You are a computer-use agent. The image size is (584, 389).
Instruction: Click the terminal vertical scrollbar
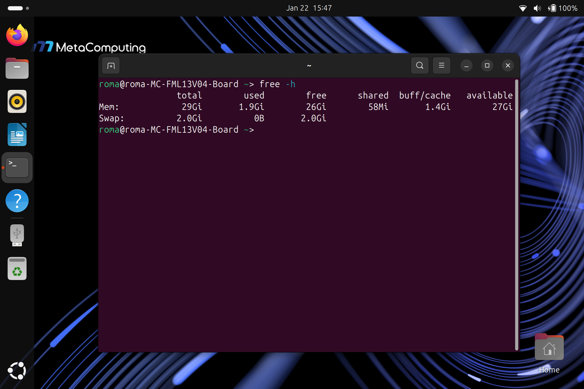pos(516,214)
